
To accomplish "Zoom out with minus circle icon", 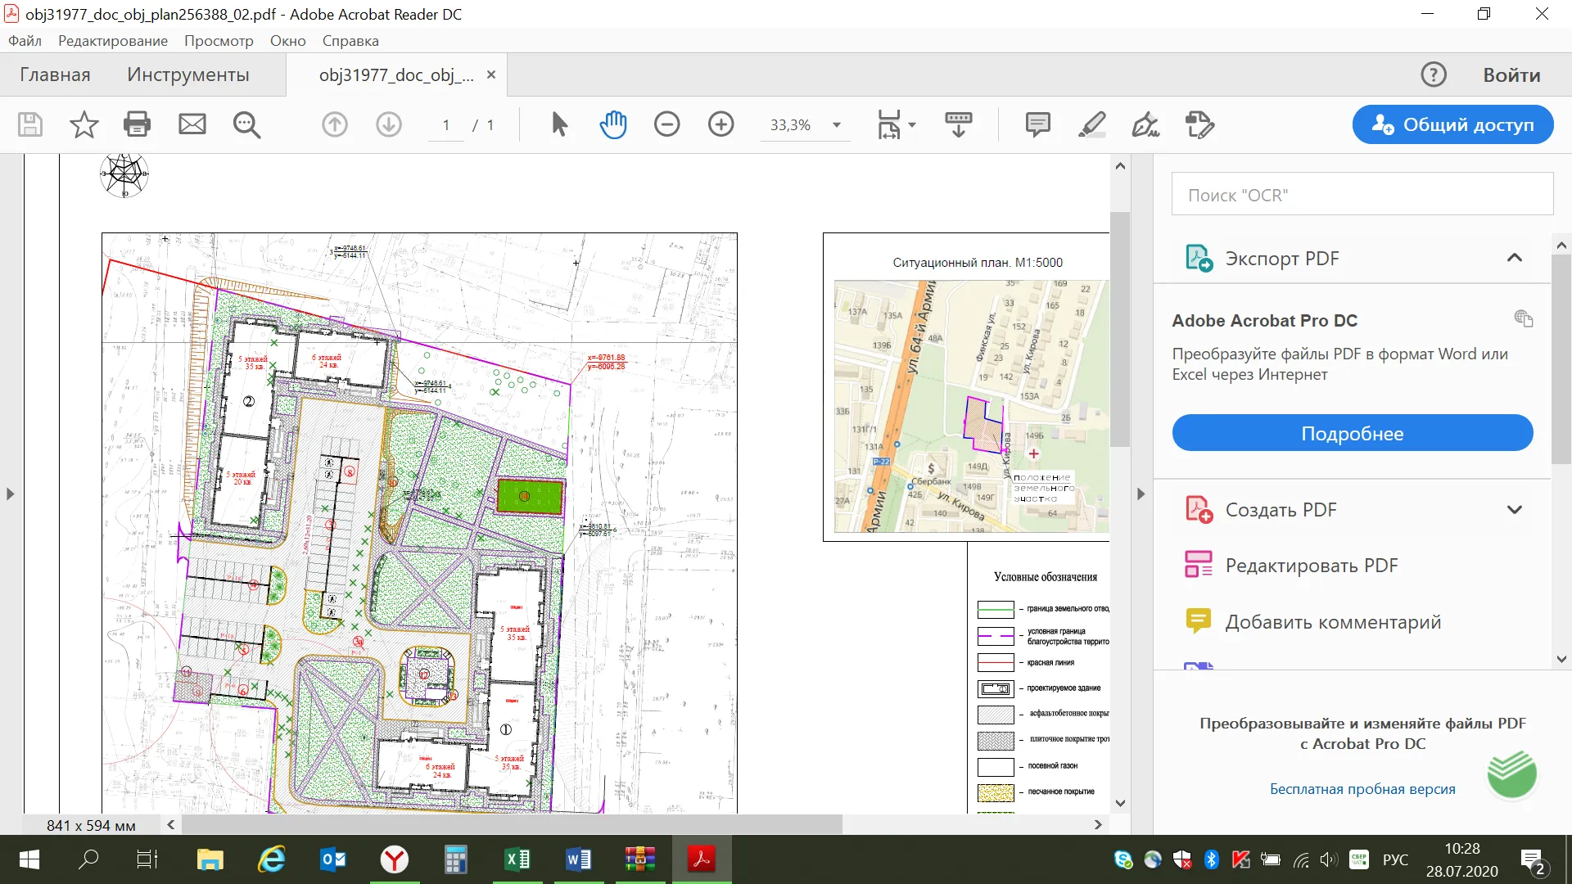I will click(x=666, y=124).
